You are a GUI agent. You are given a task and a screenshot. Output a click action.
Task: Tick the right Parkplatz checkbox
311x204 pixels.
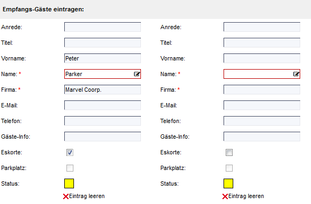pos(229,168)
